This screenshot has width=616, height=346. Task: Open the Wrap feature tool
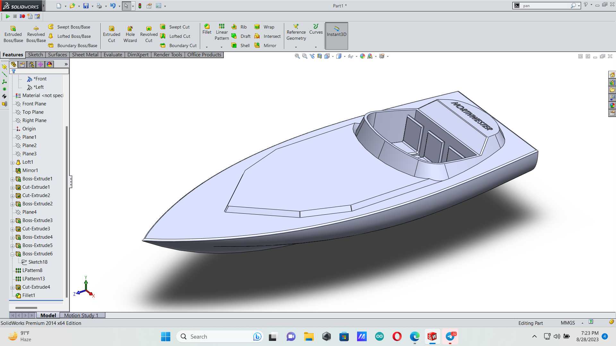tap(264, 27)
